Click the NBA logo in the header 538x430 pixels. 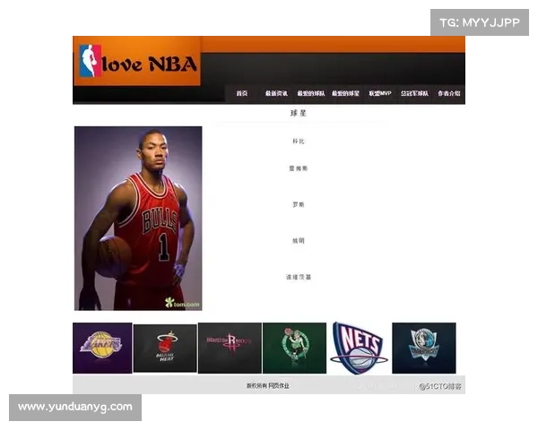[90, 62]
